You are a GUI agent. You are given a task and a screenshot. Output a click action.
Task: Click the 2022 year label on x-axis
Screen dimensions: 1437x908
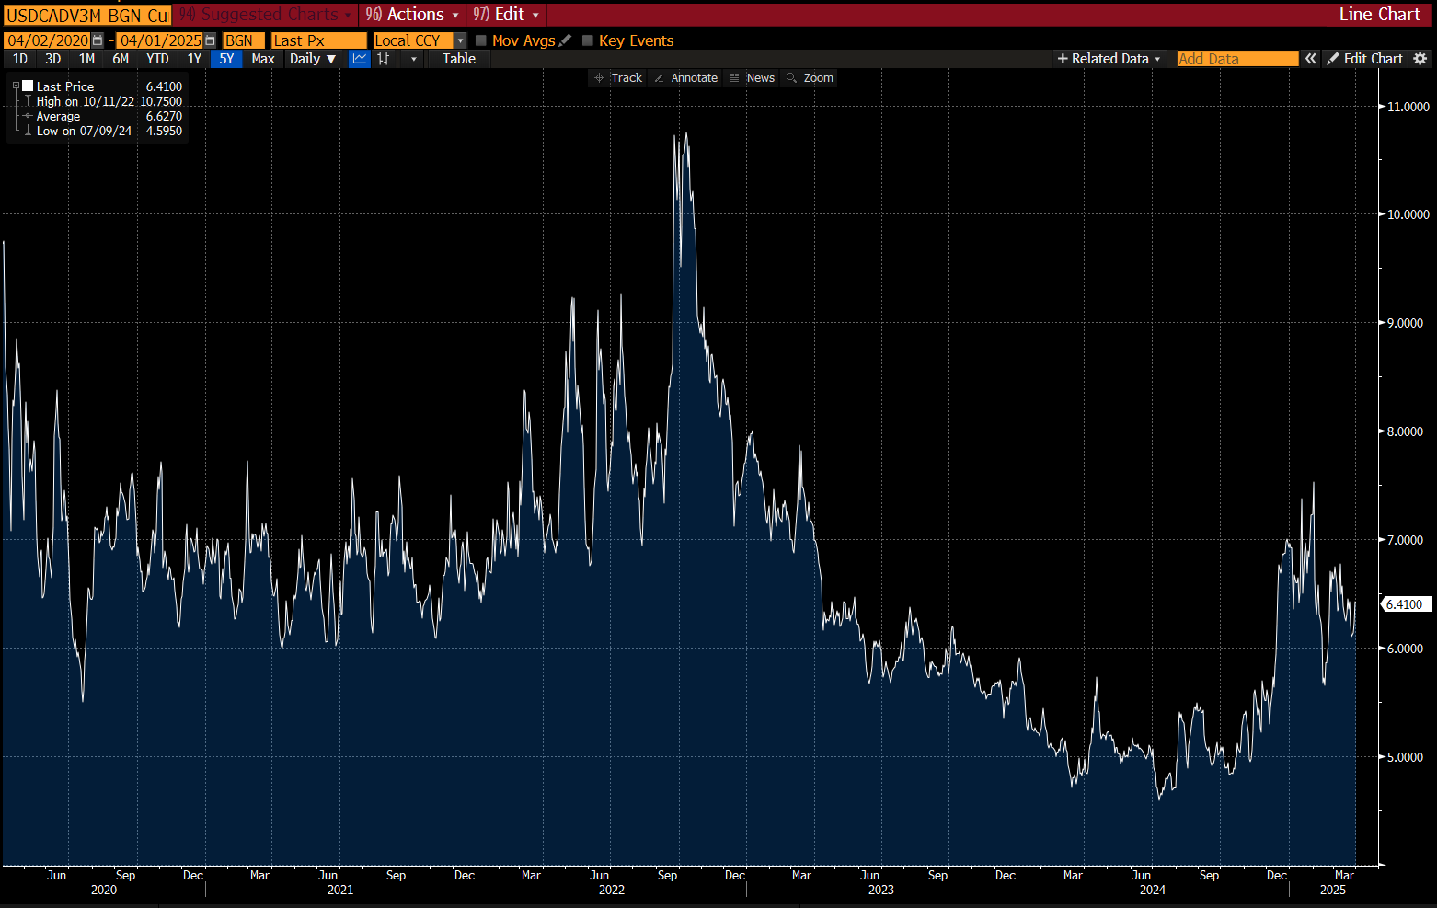point(612,890)
